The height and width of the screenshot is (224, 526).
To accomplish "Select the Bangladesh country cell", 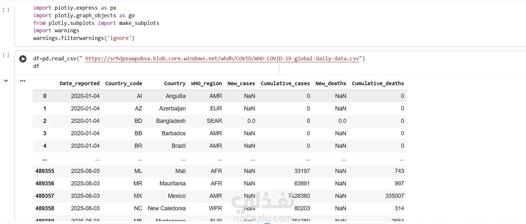I will click(x=171, y=121).
